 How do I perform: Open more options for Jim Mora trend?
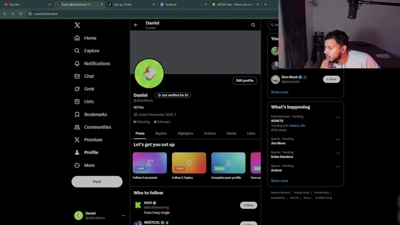coord(338,140)
